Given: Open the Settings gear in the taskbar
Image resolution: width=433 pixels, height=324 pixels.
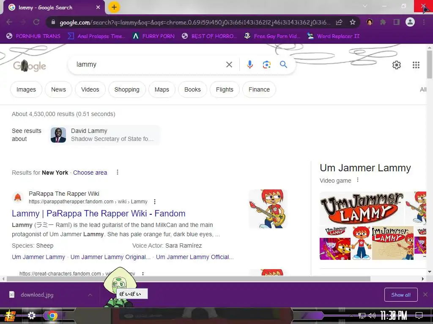Looking at the screenshot, I should tap(31, 316).
